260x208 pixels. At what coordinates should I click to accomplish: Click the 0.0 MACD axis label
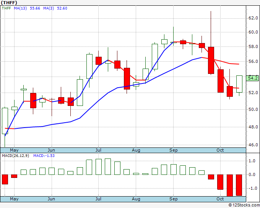[x=252, y=174]
